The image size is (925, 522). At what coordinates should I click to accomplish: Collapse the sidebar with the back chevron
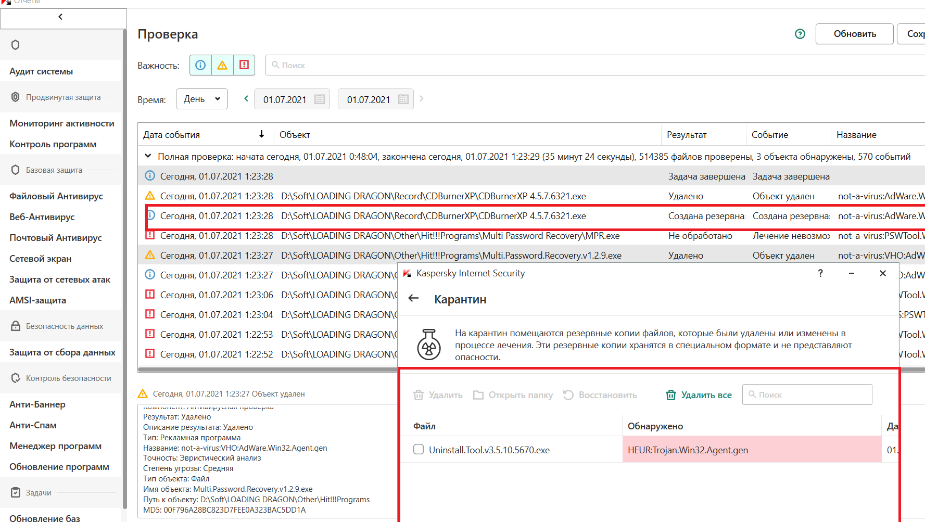point(60,17)
